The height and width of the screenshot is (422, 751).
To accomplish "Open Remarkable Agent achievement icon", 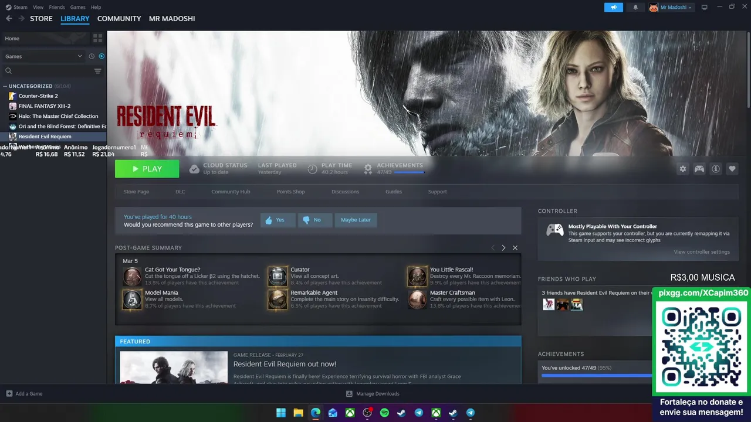I will [278, 300].
